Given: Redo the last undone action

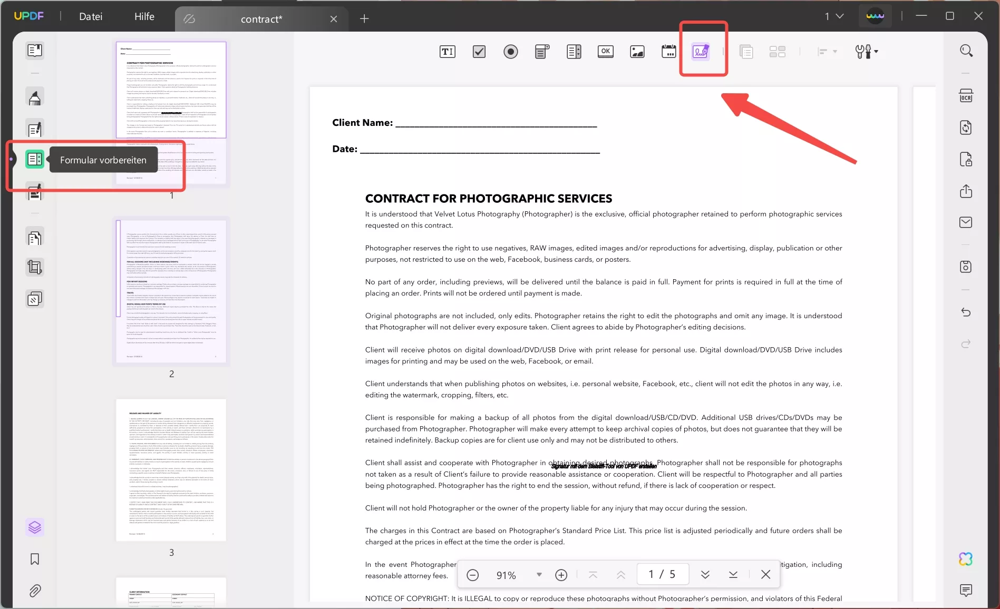Looking at the screenshot, I should [966, 344].
